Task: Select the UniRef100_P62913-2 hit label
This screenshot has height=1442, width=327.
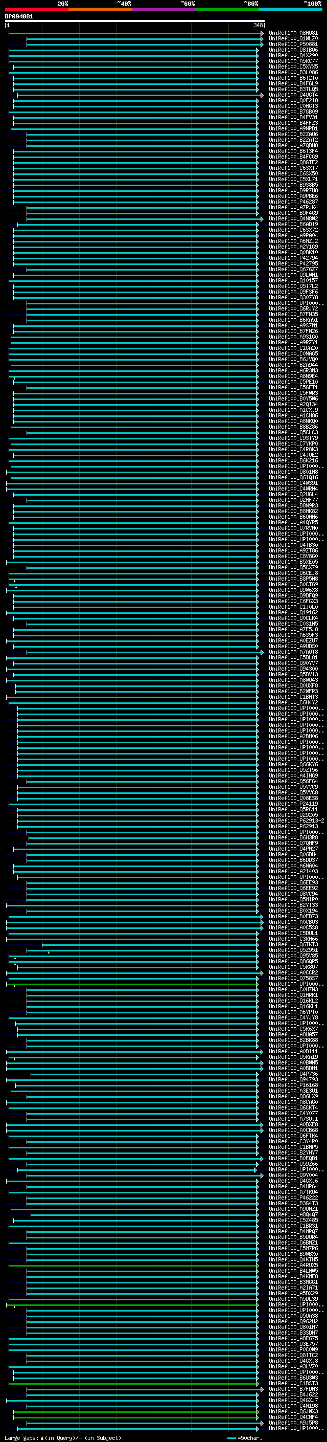Action: coord(296,820)
